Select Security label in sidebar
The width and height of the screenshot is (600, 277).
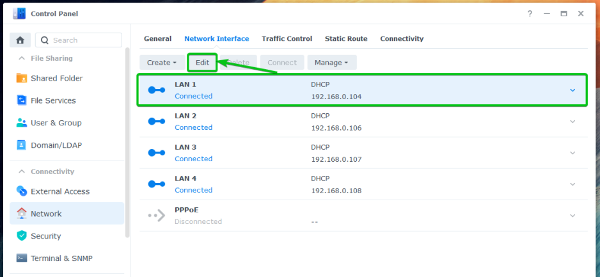(x=45, y=236)
